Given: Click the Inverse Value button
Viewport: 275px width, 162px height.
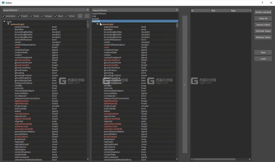Looking at the screenshot, I should click(263, 25).
